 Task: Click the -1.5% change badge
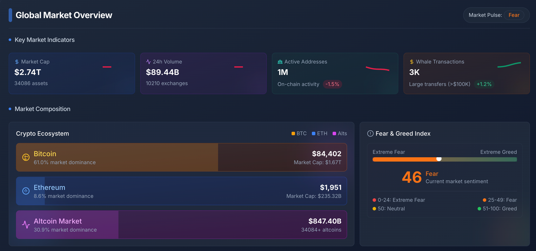point(332,84)
